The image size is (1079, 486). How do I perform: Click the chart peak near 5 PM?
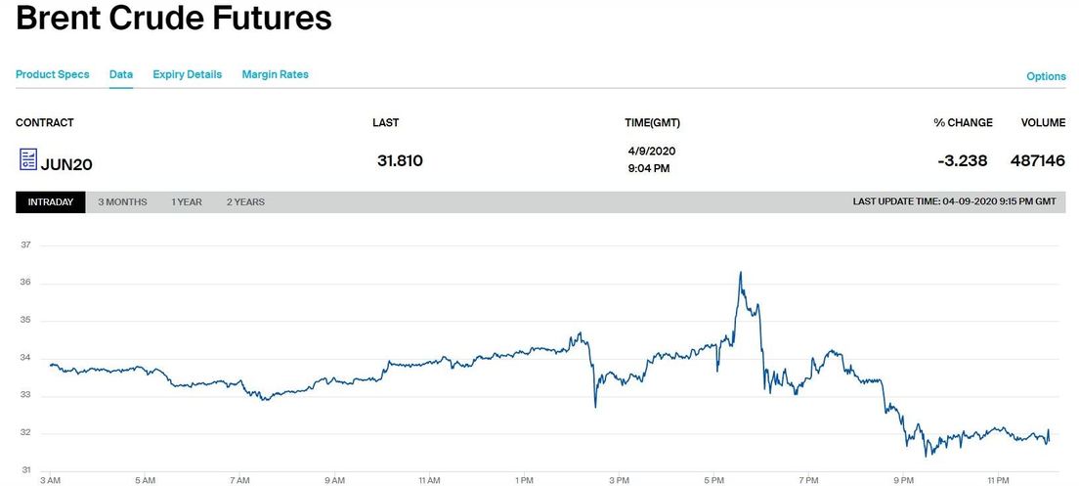(x=741, y=273)
